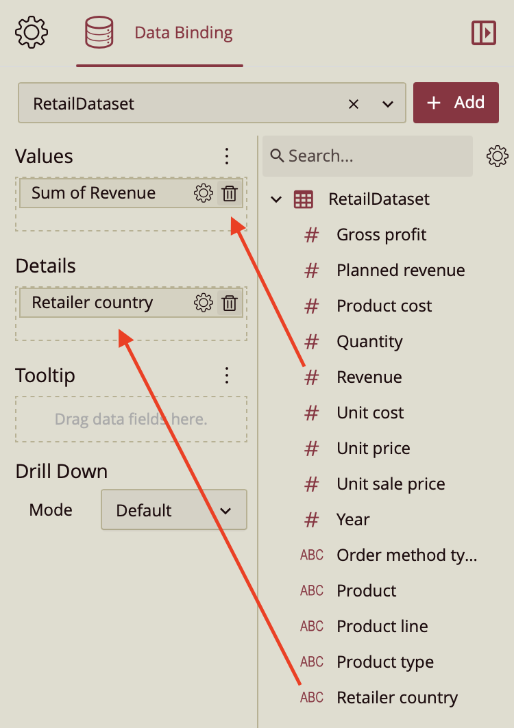Remove Retailer country from Details
The width and height of the screenshot is (514, 728).
click(230, 303)
